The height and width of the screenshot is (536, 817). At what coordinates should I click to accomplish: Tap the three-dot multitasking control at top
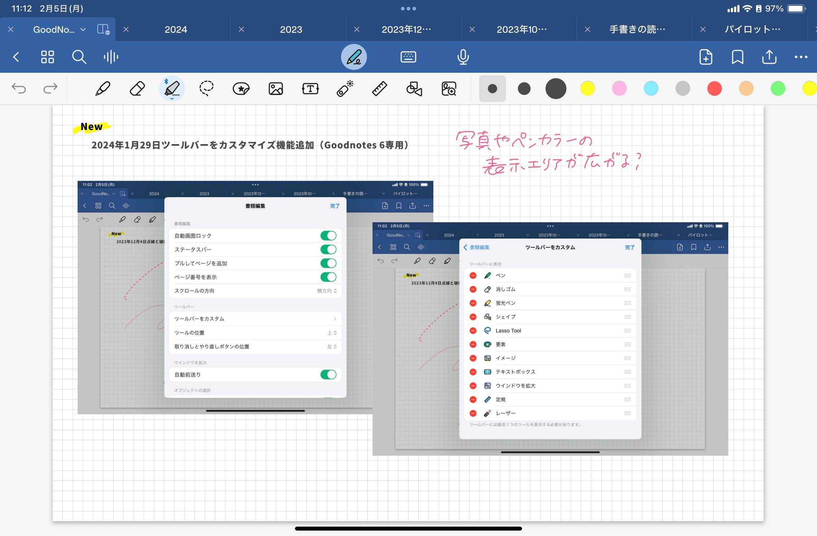point(408,9)
